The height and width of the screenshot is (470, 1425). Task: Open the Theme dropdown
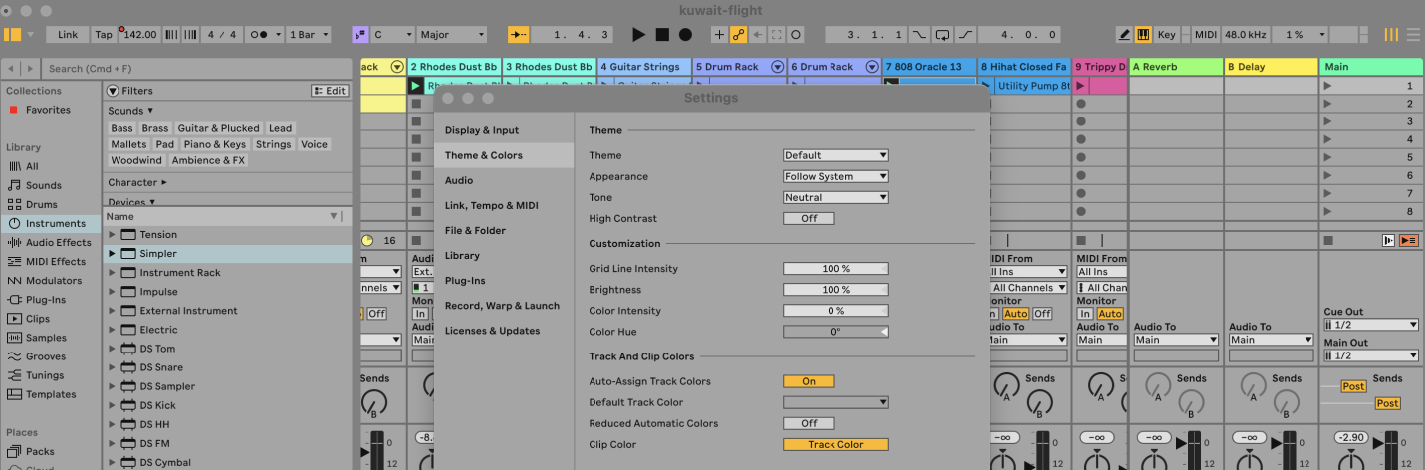(835, 155)
